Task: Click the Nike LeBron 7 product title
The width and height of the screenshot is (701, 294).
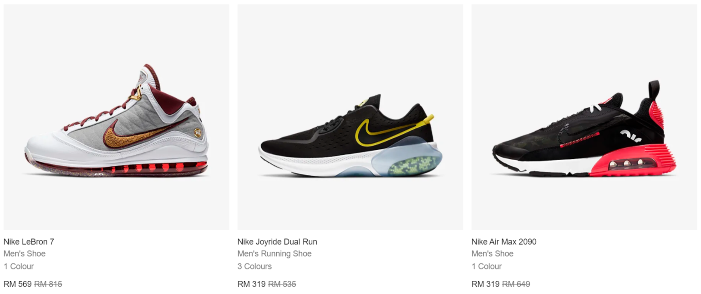Action: 29,242
